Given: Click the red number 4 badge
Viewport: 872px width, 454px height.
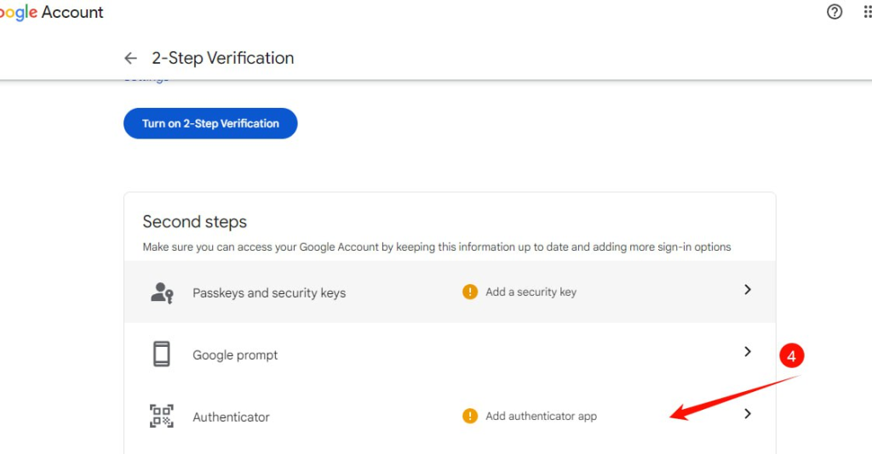Looking at the screenshot, I should pos(791,355).
